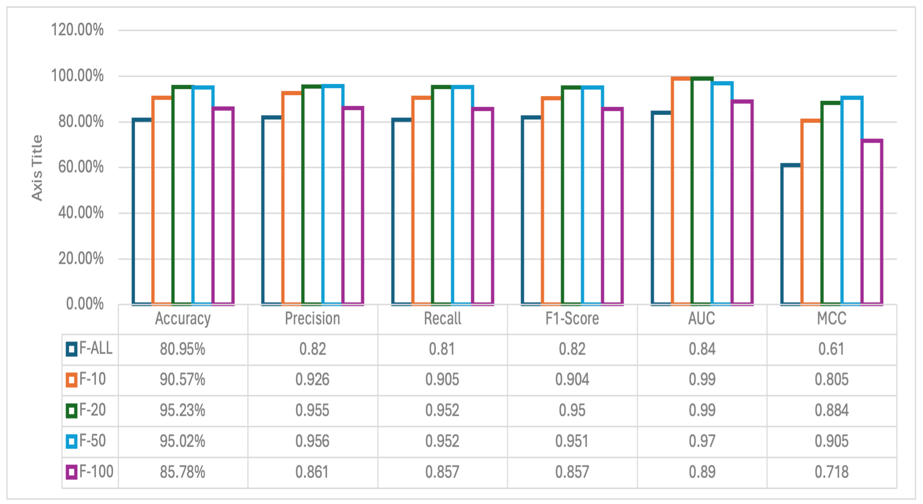Click the F-20 green legend marker
The image size is (923, 504).
click(x=71, y=411)
